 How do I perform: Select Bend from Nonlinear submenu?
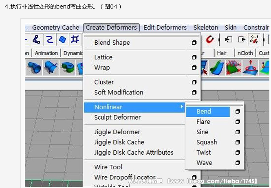click(204, 111)
